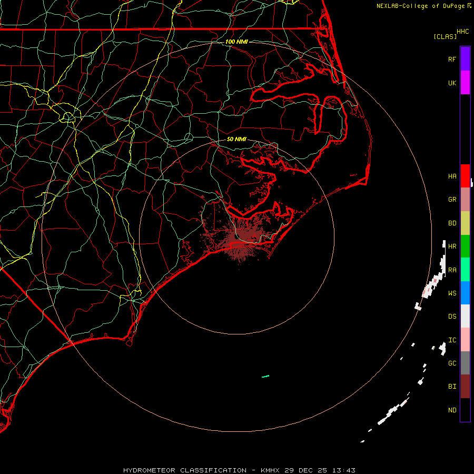Click the 13:43 time stamp
Viewport: 474px width, 474px height.
pyautogui.click(x=343, y=470)
